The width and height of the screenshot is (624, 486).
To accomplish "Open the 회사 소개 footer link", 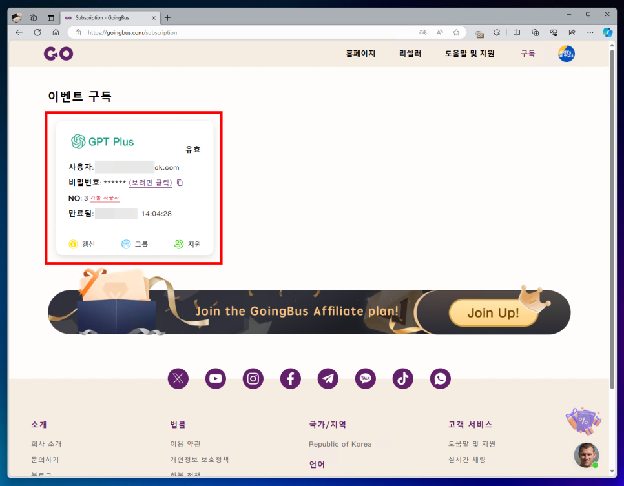I will click(x=46, y=444).
